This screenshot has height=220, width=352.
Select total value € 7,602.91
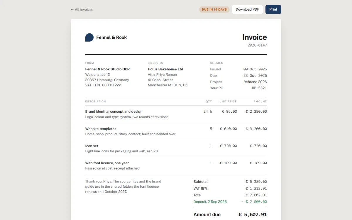coord(256,195)
